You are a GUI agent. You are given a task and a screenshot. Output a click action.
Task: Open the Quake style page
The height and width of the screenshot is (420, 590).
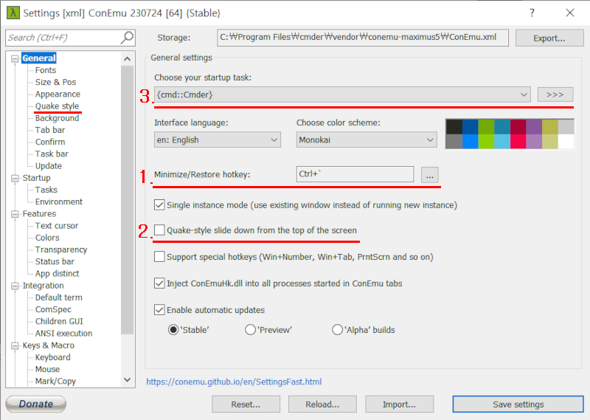tap(58, 106)
